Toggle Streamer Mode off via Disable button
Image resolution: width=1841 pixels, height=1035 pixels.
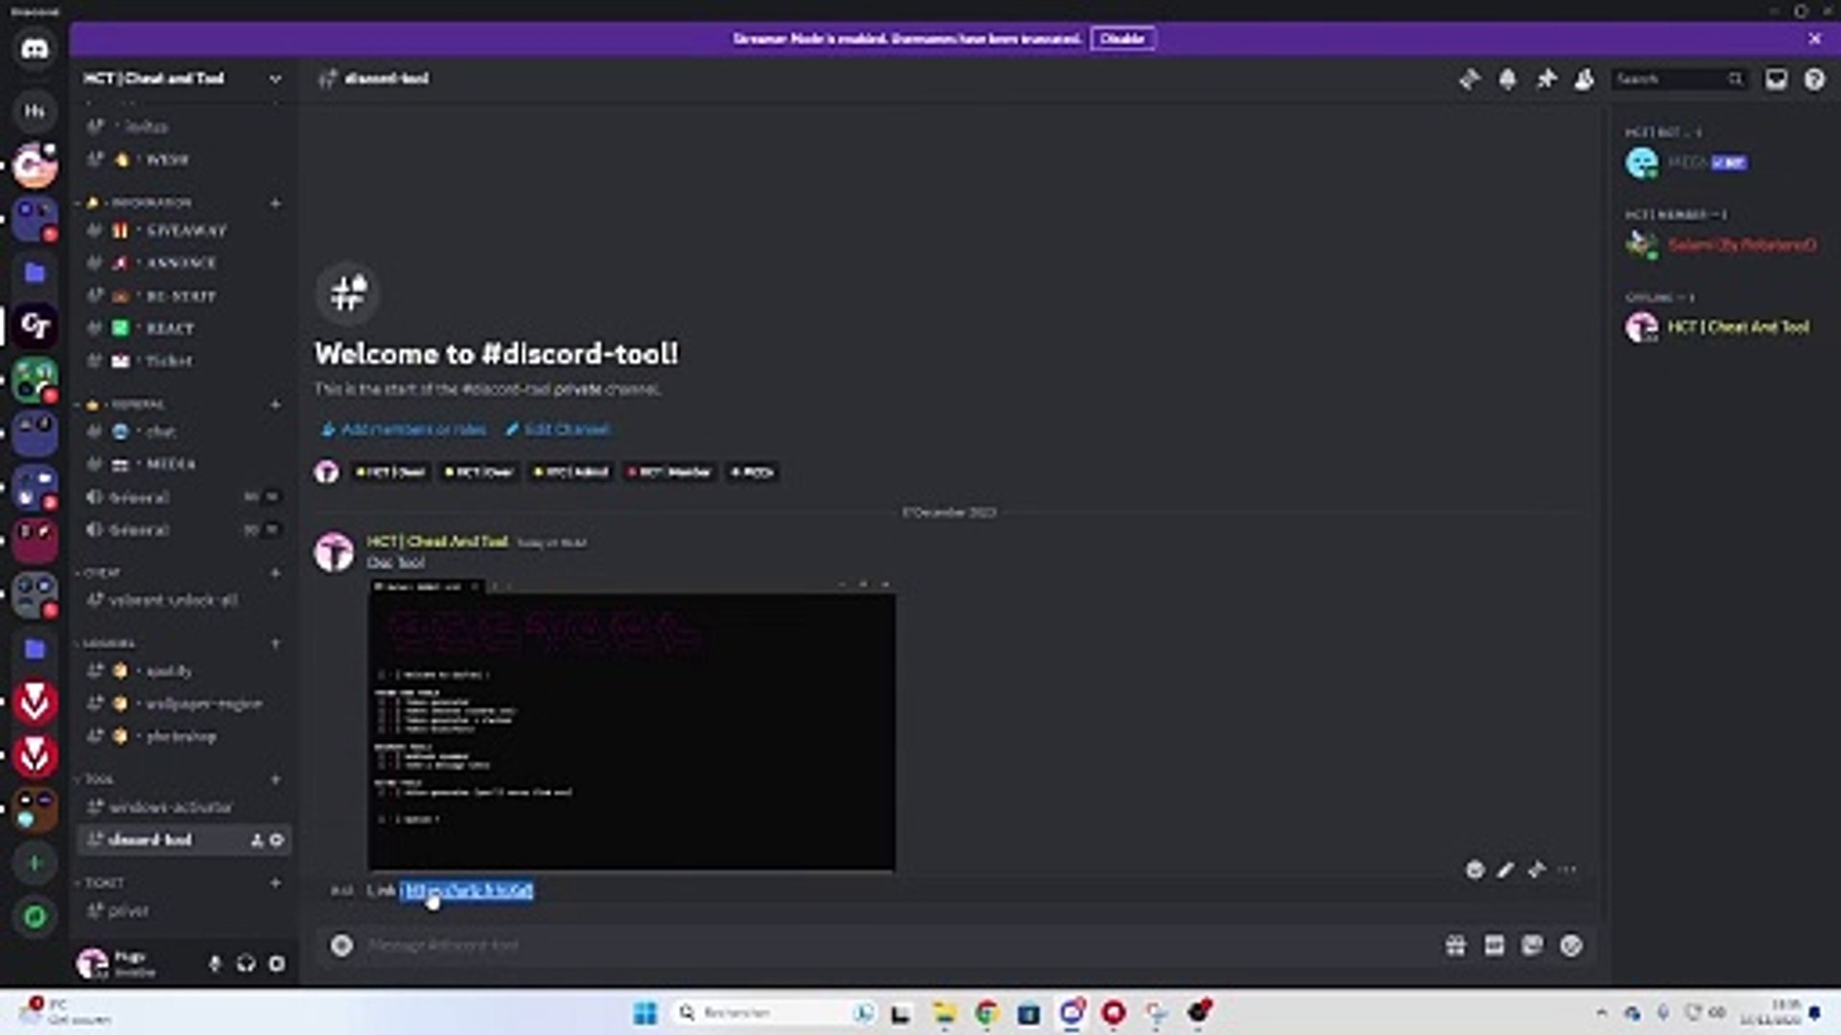point(1123,38)
